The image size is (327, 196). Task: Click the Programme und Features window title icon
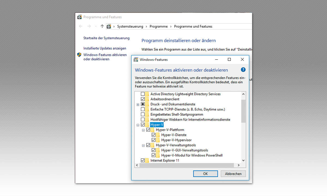(x=80, y=17)
